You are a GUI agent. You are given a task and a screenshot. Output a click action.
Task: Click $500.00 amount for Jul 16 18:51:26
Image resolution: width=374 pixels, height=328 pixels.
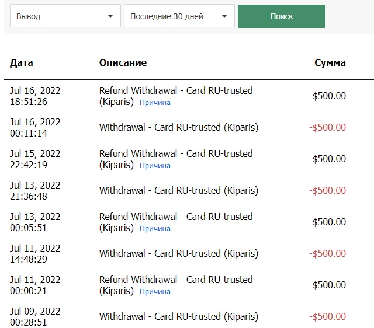coord(329,96)
